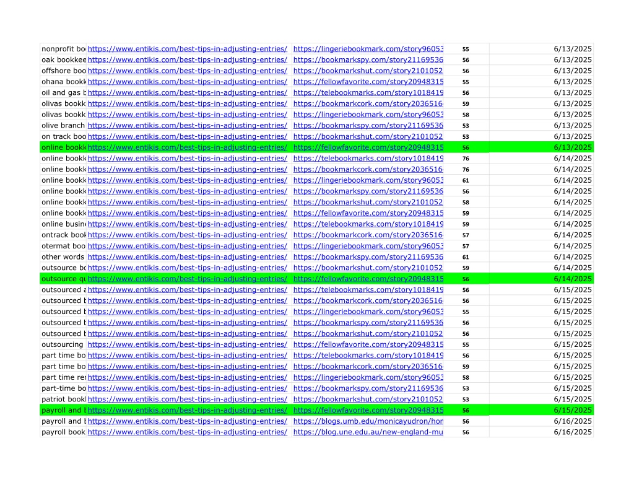Select the highlighted "outsource qu" cell

pyautogui.click(x=64, y=278)
